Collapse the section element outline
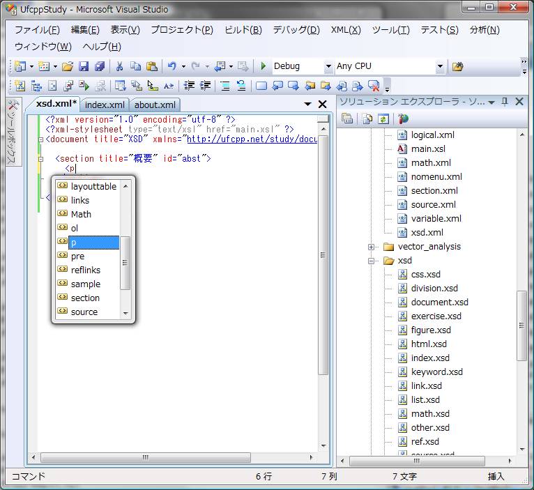 tap(41, 159)
